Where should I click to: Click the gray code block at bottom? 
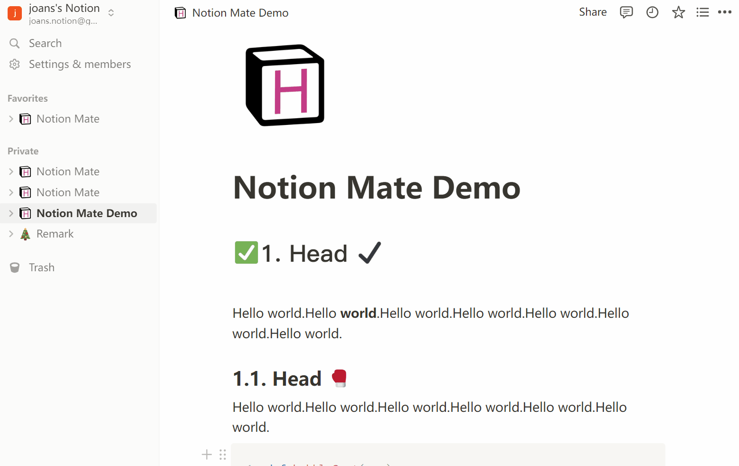coord(448,455)
